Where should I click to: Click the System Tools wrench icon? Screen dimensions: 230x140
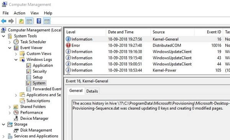tap(10, 36)
